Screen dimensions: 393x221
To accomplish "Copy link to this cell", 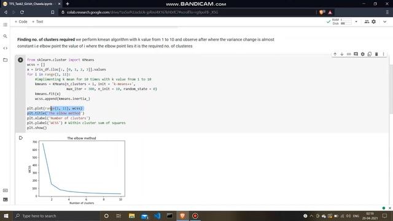I will [x=349, y=54].
